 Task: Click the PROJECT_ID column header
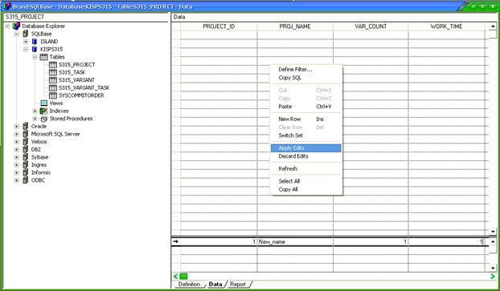[x=219, y=26]
